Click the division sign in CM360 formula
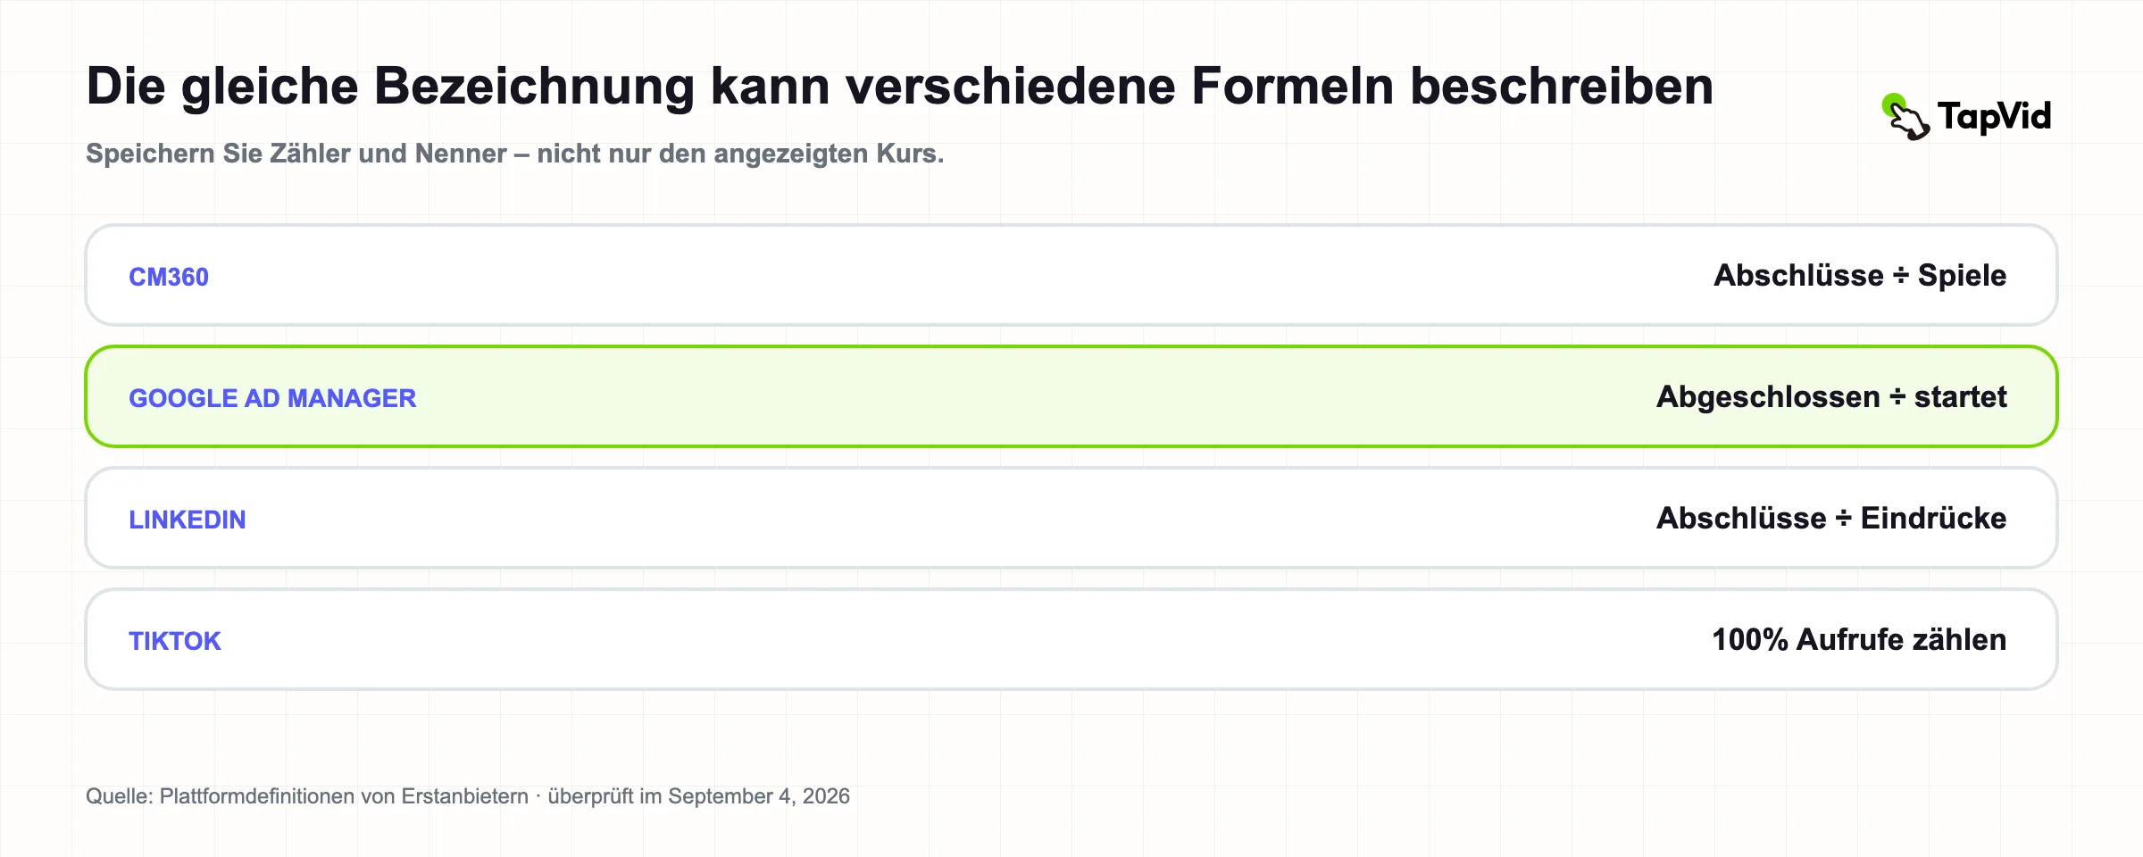The width and height of the screenshot is (2143, 857). [1901, 276]
